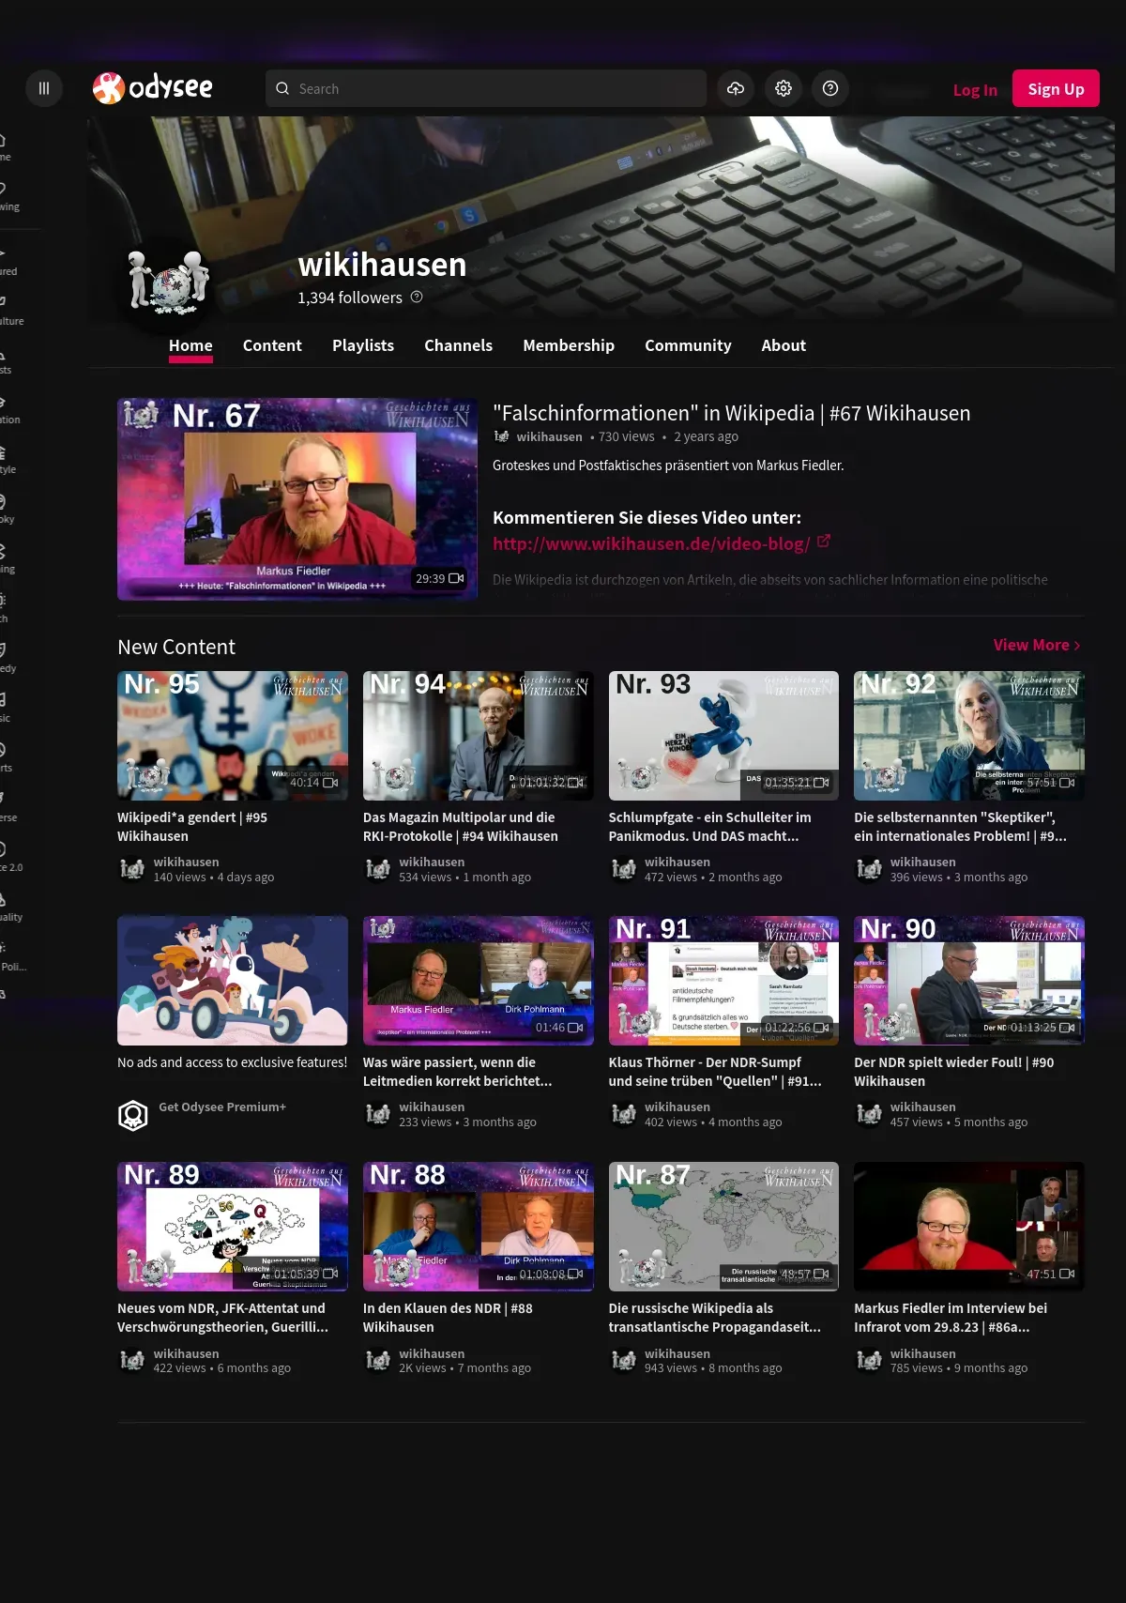
Task: Play featured Nr. 67 video thumbnail
Action: pos(297,498)
